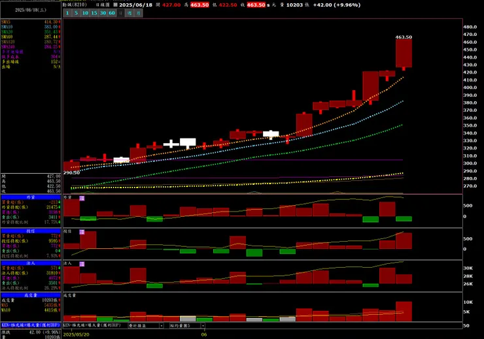Click the 290.50 low price label on chart
The height and width of the screenshot is (339, 484).
(x=71, y=172)
